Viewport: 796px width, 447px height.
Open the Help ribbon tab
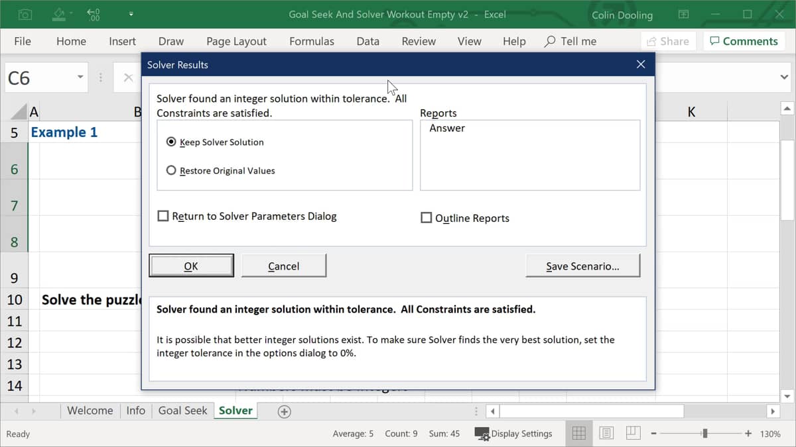click(x=514, y=41)
